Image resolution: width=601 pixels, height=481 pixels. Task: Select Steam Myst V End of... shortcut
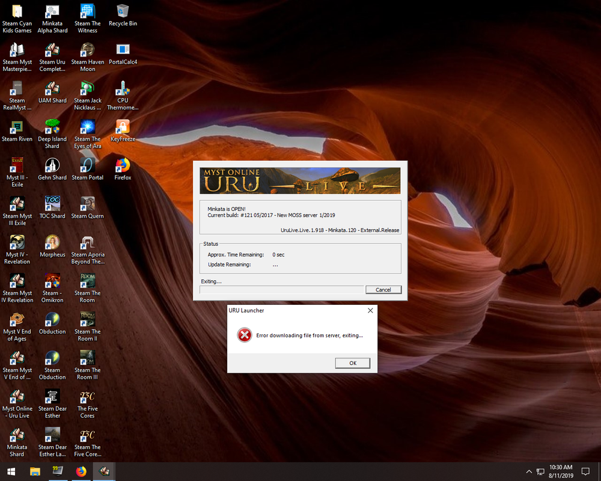17,366
